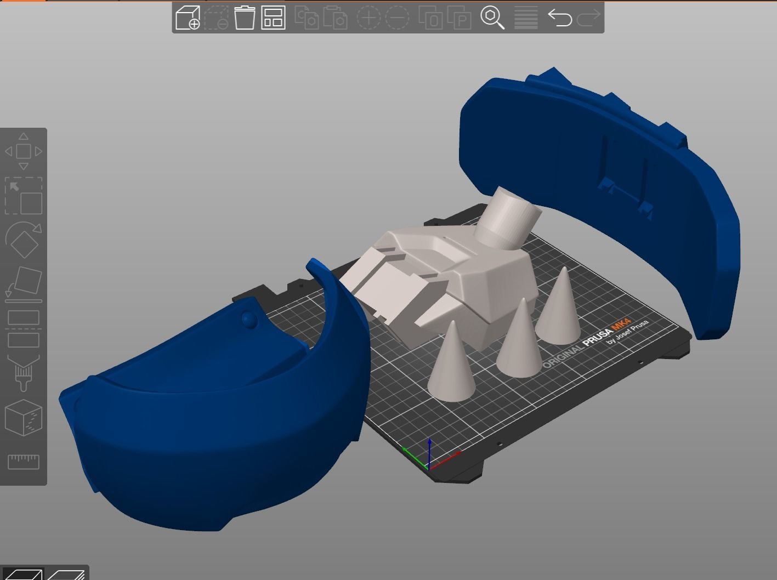Select the Cut tool

(x=24, y=329)
